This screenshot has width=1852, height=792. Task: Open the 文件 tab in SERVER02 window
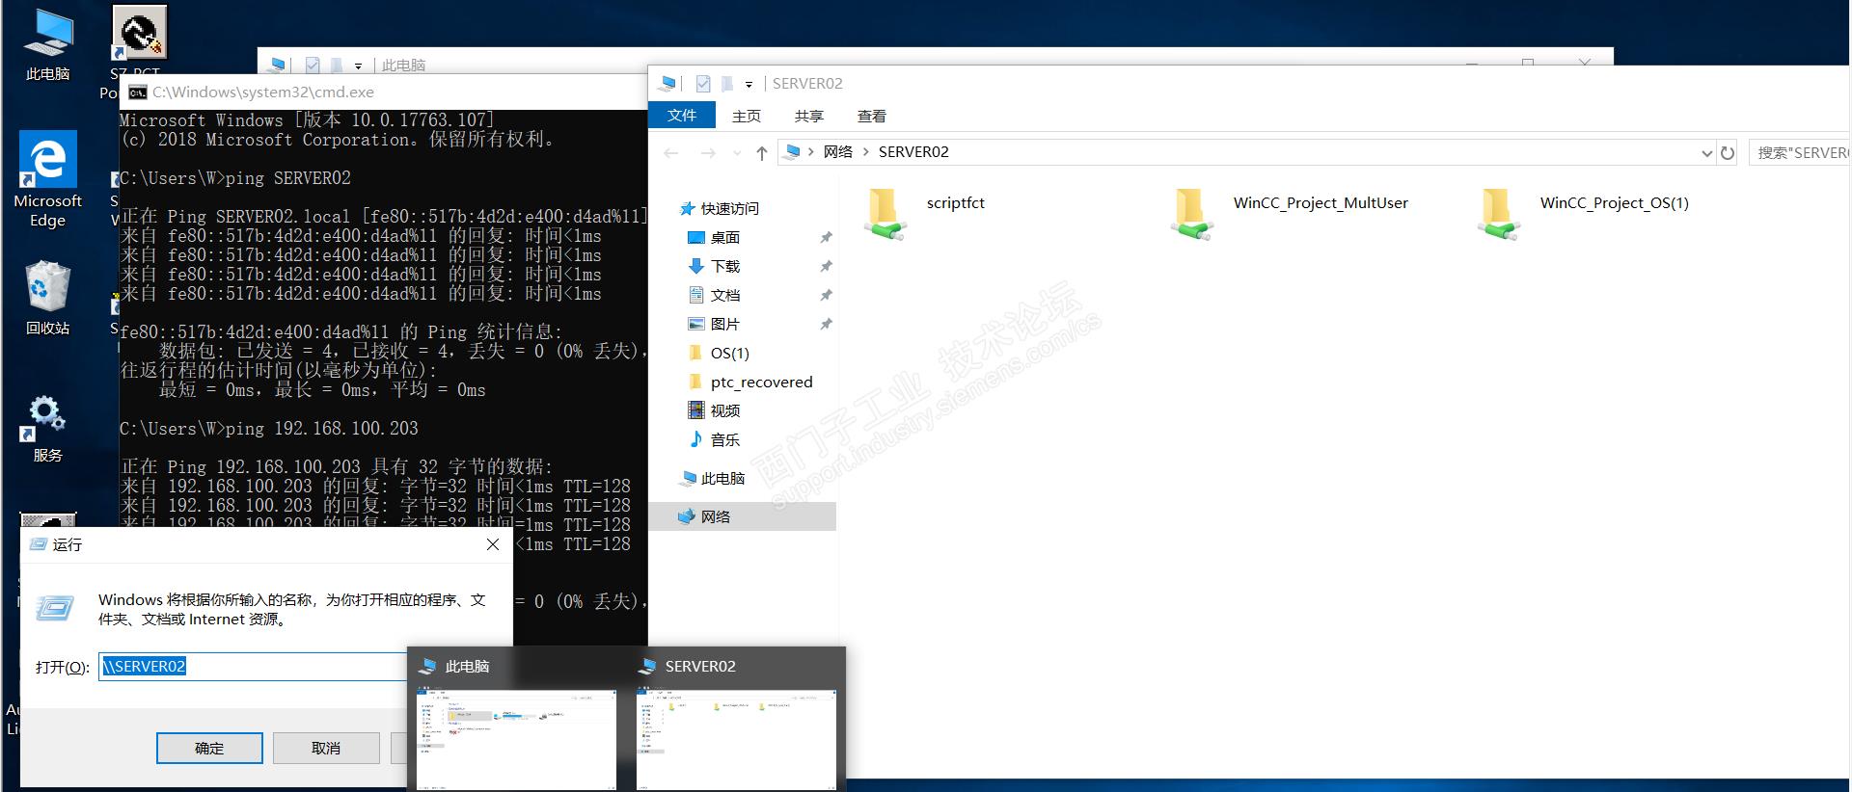click(x=682, y=116)
